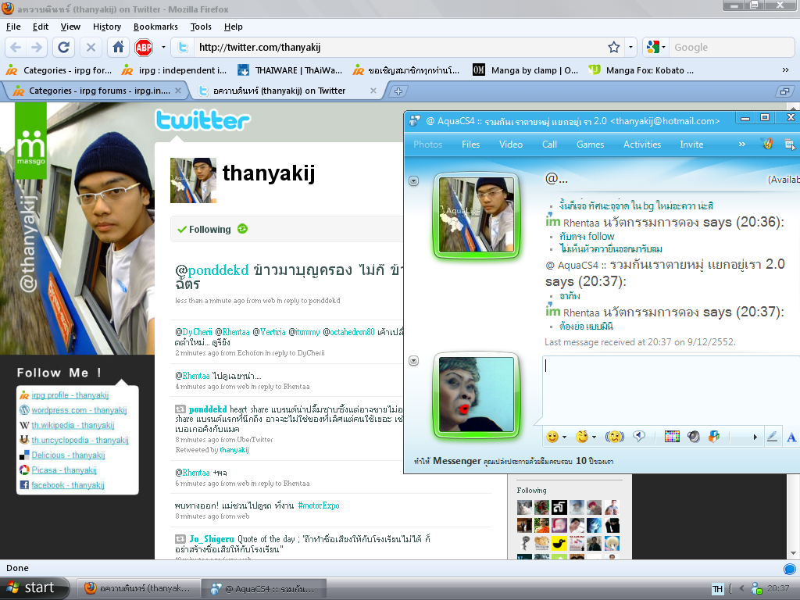Open the Tools menu
The image size is (800, 600).
(x=201, y=27)
